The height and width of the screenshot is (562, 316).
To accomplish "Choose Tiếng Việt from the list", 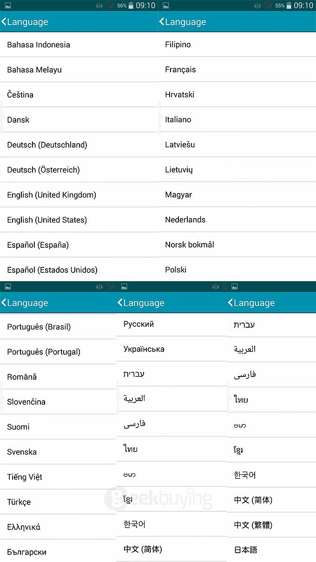I will pos(58,477).
